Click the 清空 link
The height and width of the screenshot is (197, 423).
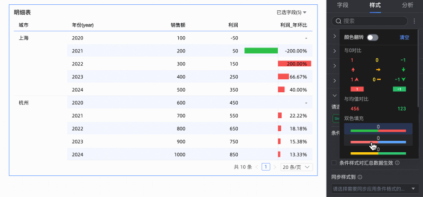(x=404, y=38)
